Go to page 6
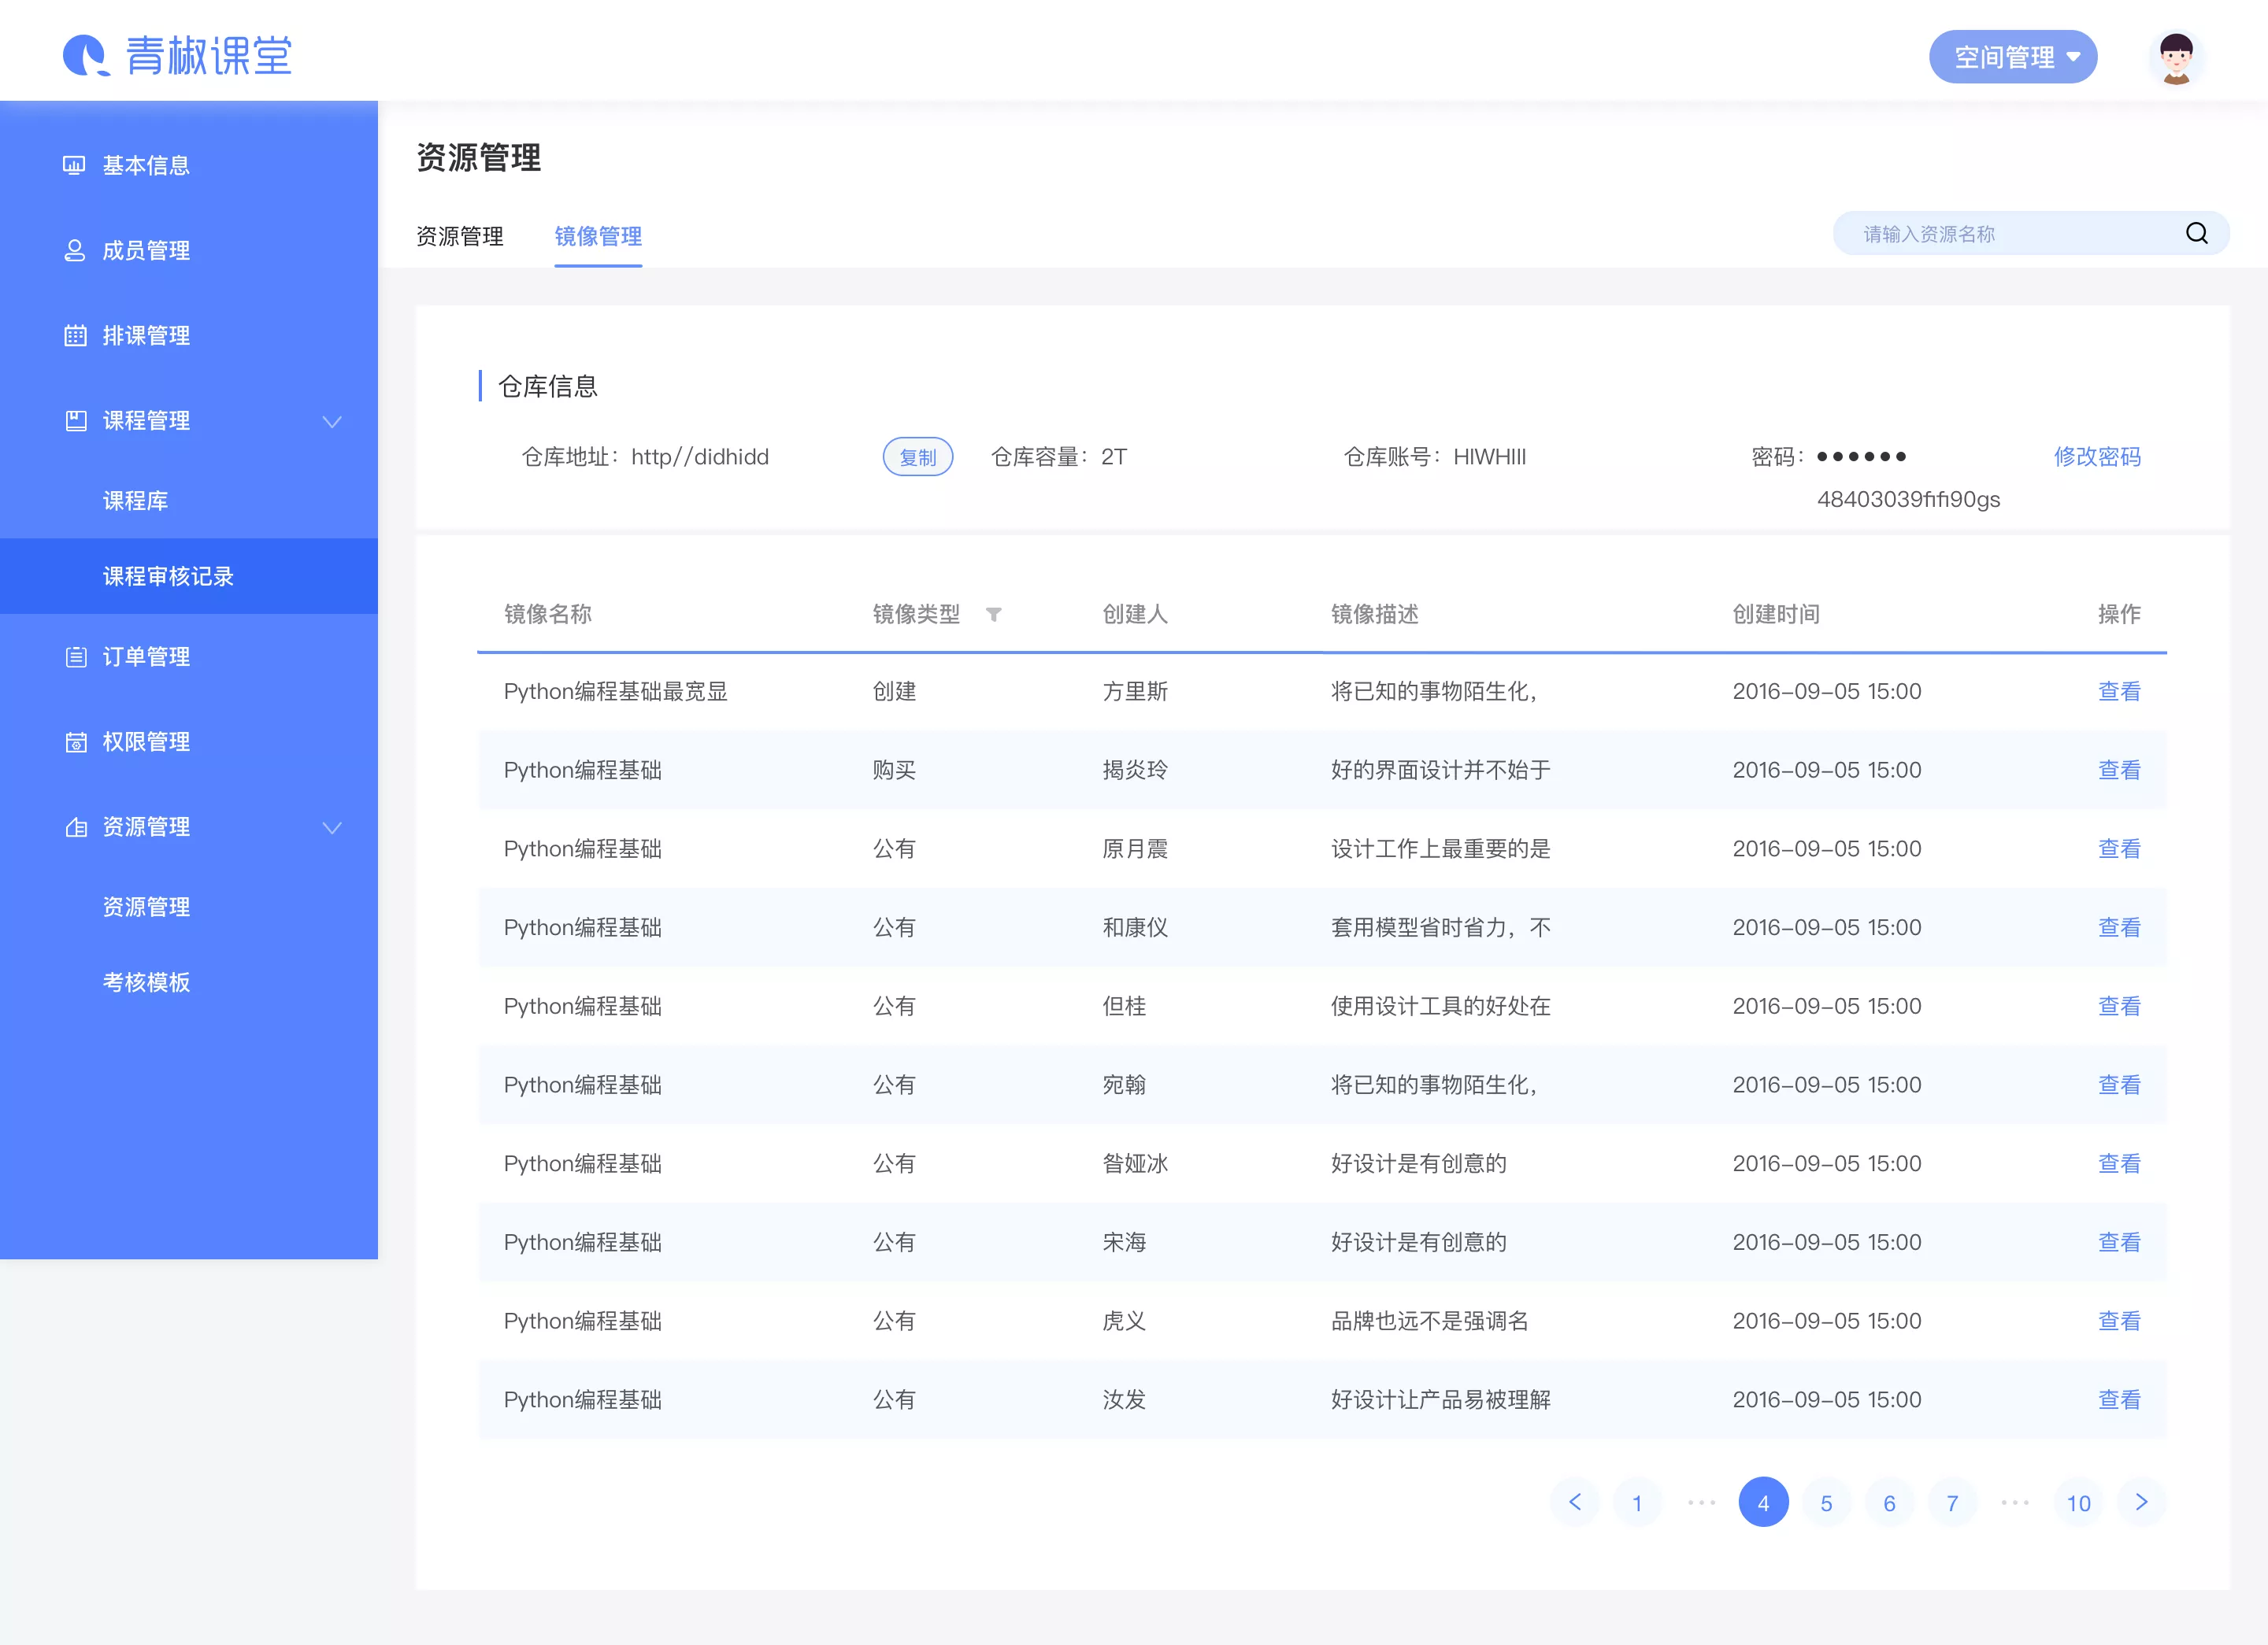This screenshot has width=2268, height=1645. [x=1889, y=1502]
